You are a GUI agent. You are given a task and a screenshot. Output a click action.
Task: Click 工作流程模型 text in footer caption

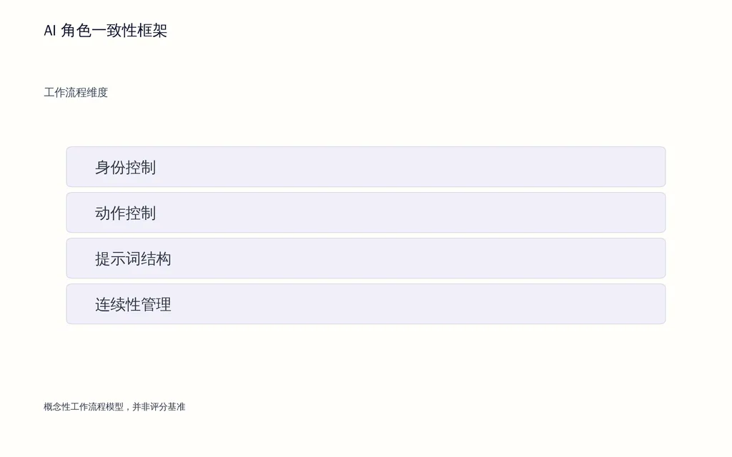(97, 406)
